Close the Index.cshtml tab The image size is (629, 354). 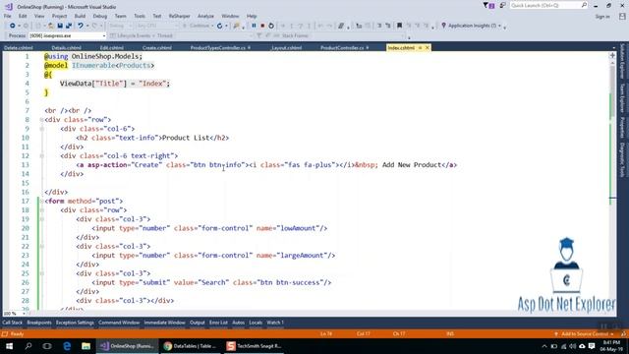click(x=428, y=48)
